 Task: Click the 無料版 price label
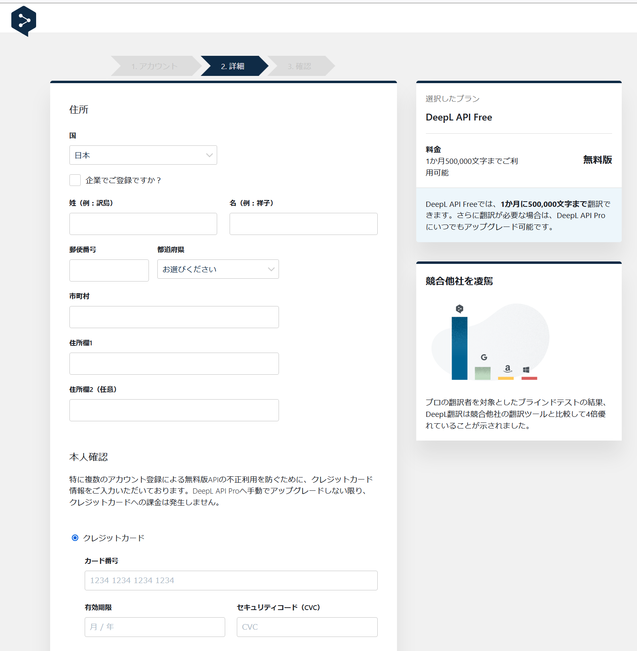coord(597,160)
